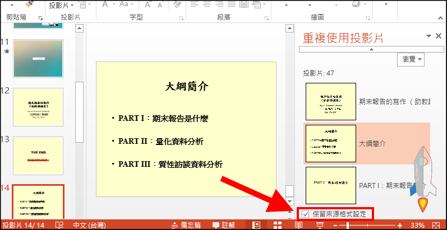
Task: Click the 33% zoom level value
Action: coord(418,226)
